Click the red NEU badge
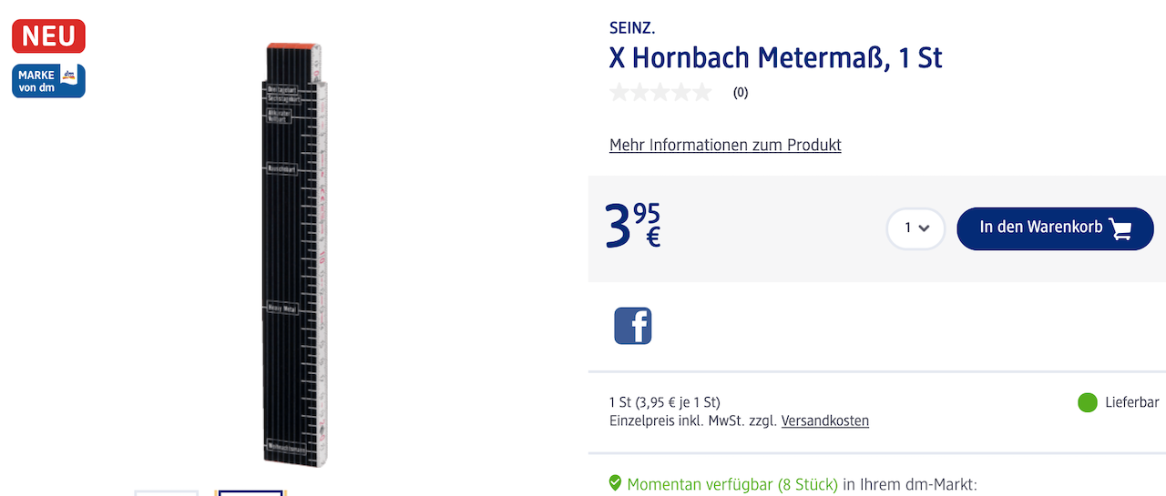This screenshot has height=496, width=1166. 48,36
